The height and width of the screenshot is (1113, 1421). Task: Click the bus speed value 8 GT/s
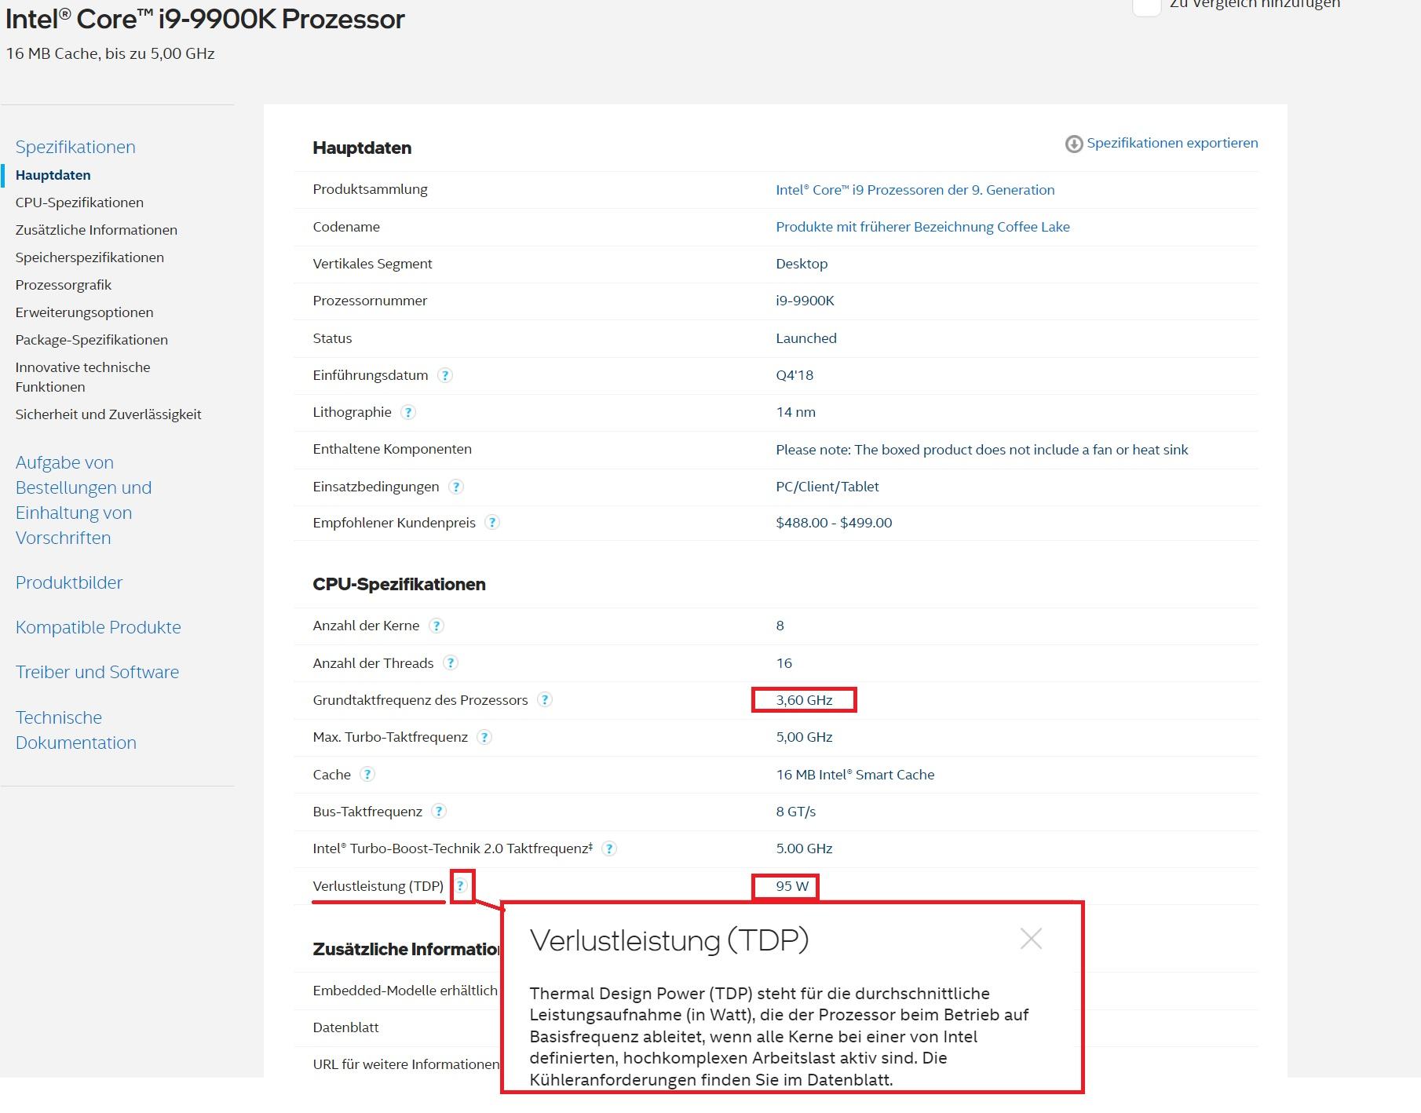pos(796,812)
